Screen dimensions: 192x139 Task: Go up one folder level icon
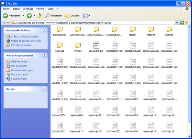40,16
